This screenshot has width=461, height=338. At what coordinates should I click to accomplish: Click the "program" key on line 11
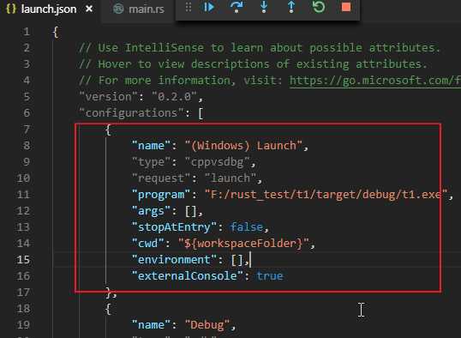click(161, 195)
